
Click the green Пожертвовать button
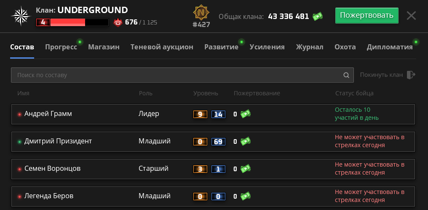[x=366, y=16]
